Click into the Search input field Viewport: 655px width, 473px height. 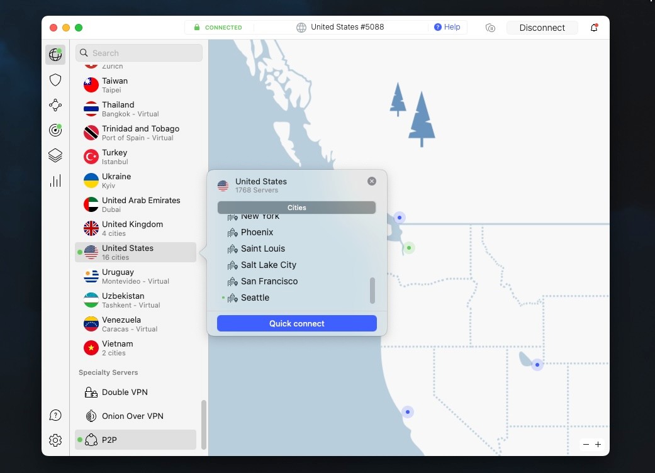(x=138, y=53)
